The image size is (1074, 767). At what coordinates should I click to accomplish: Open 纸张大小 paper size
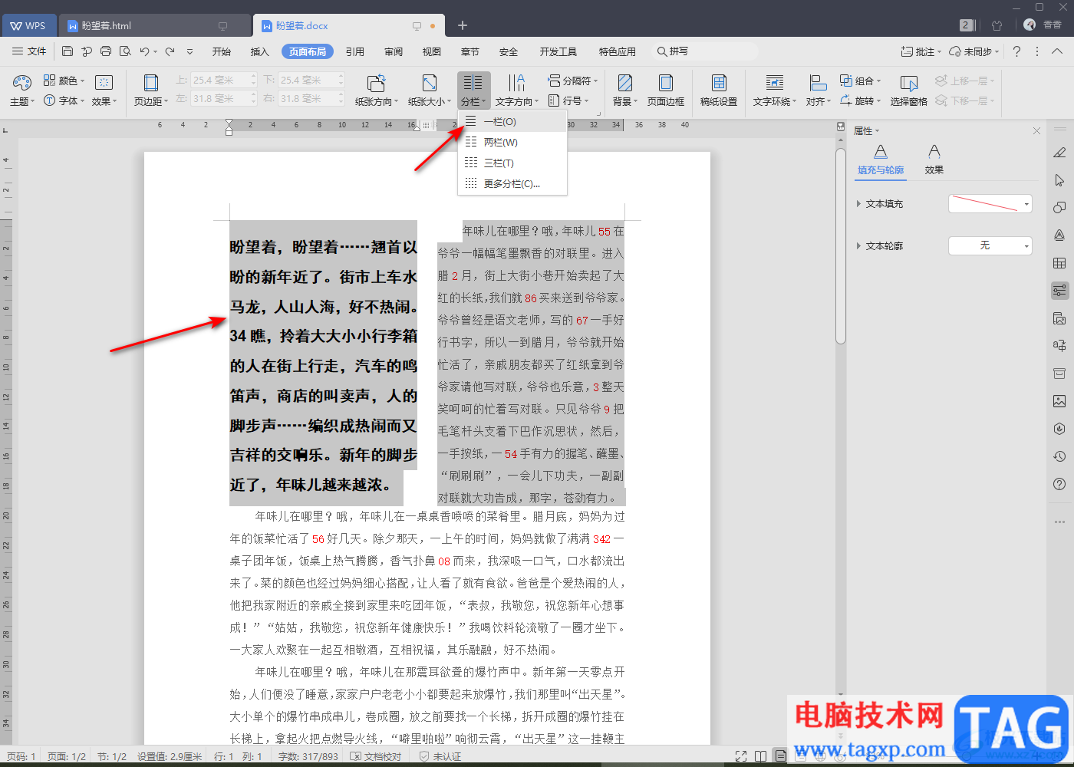(430, 91)
